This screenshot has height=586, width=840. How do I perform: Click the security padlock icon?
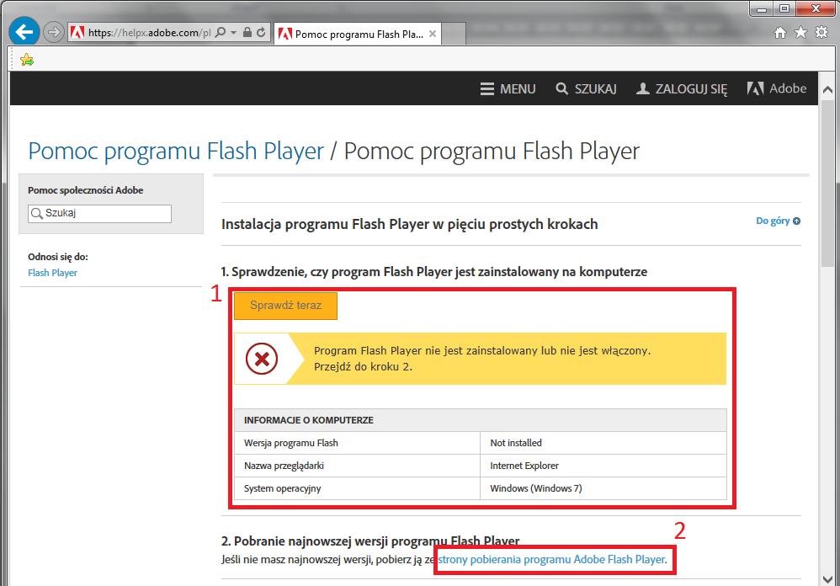[x=247, y=32]
